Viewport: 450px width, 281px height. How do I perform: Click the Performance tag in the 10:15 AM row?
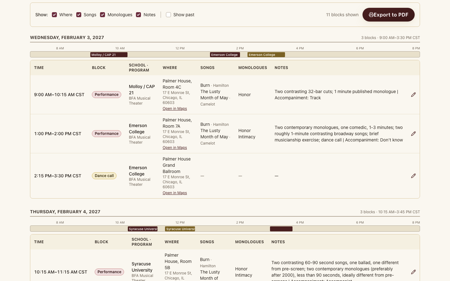pos(109,272)
